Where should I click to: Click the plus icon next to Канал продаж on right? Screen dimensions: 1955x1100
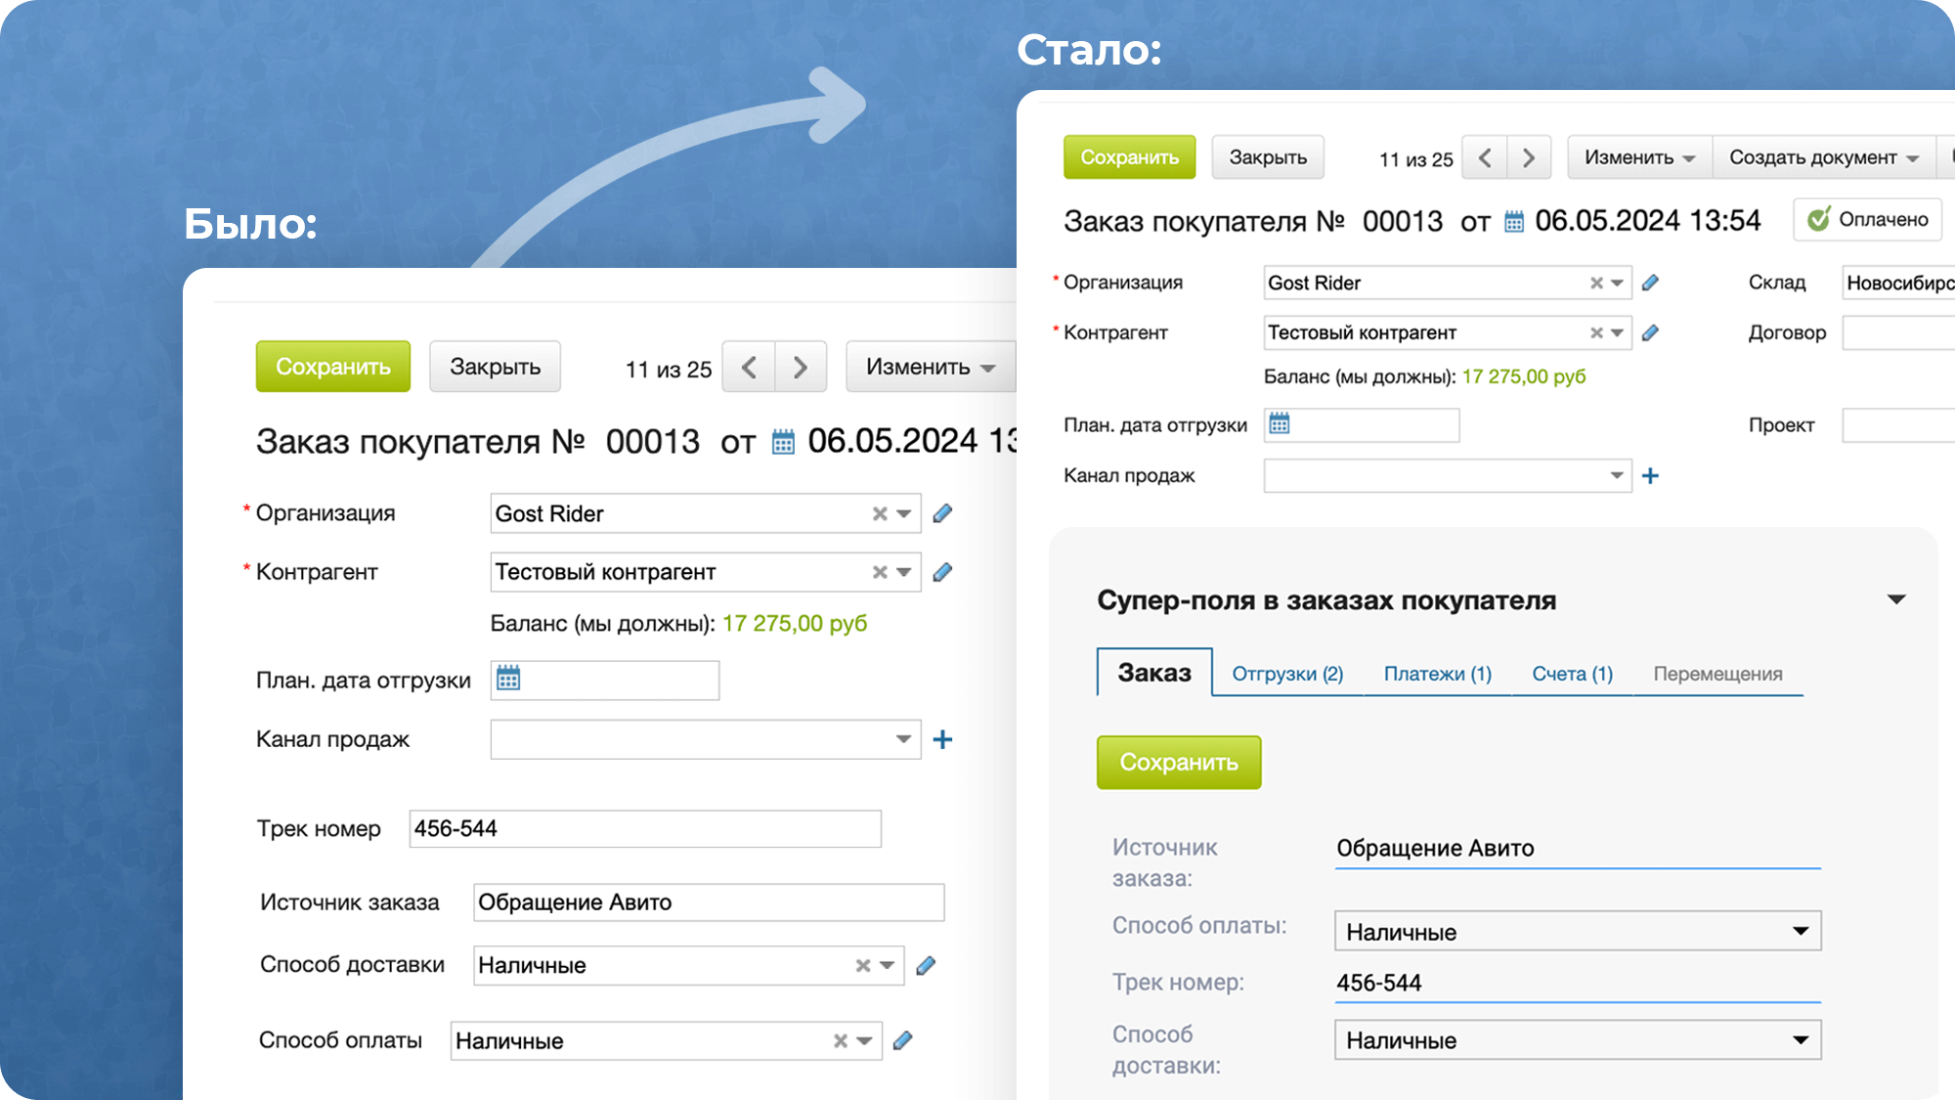(x=1650, y=476)
